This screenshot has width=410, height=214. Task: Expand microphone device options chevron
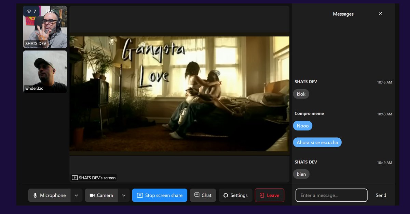[x=77, y=195]
